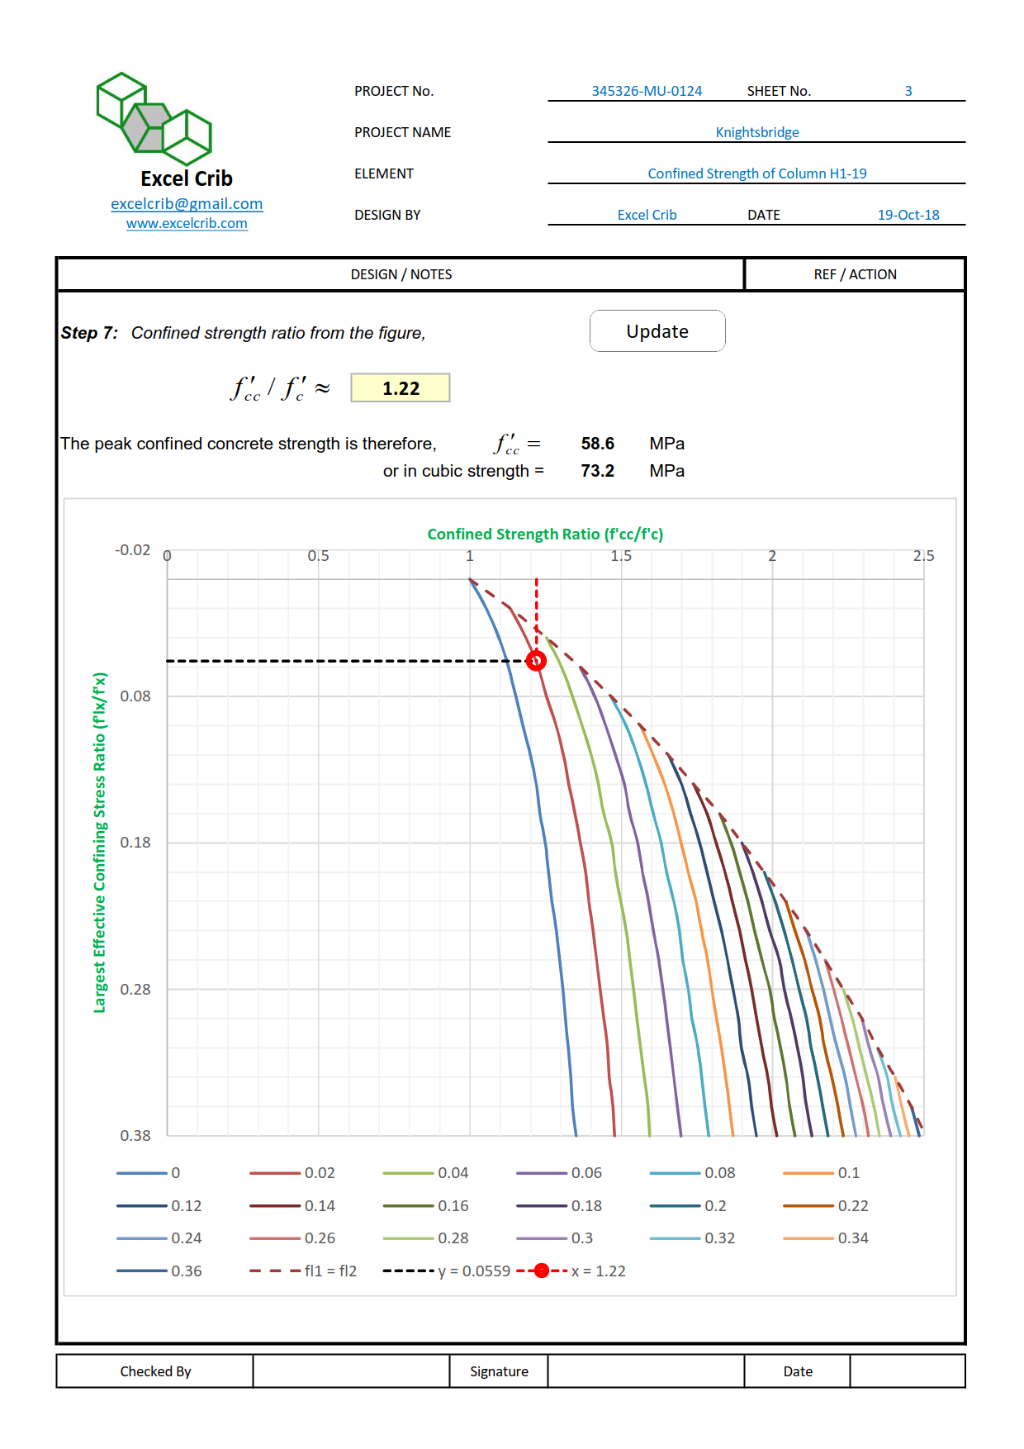Click the chart title Confined Strength Ratio

tap(545, 534)
